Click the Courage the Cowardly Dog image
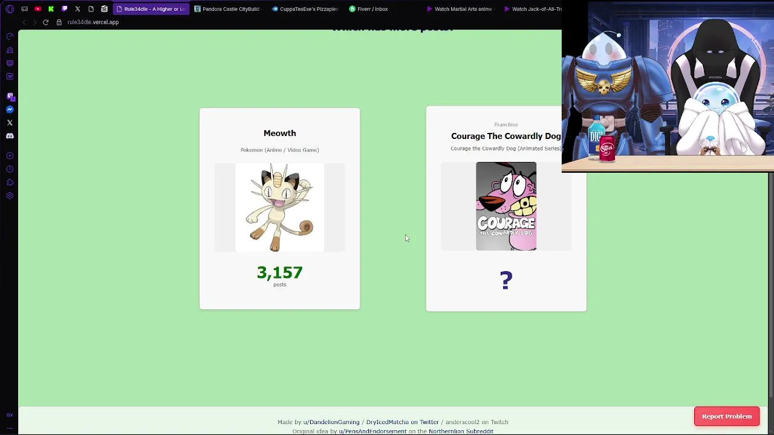774x435 pixels. 506,206
